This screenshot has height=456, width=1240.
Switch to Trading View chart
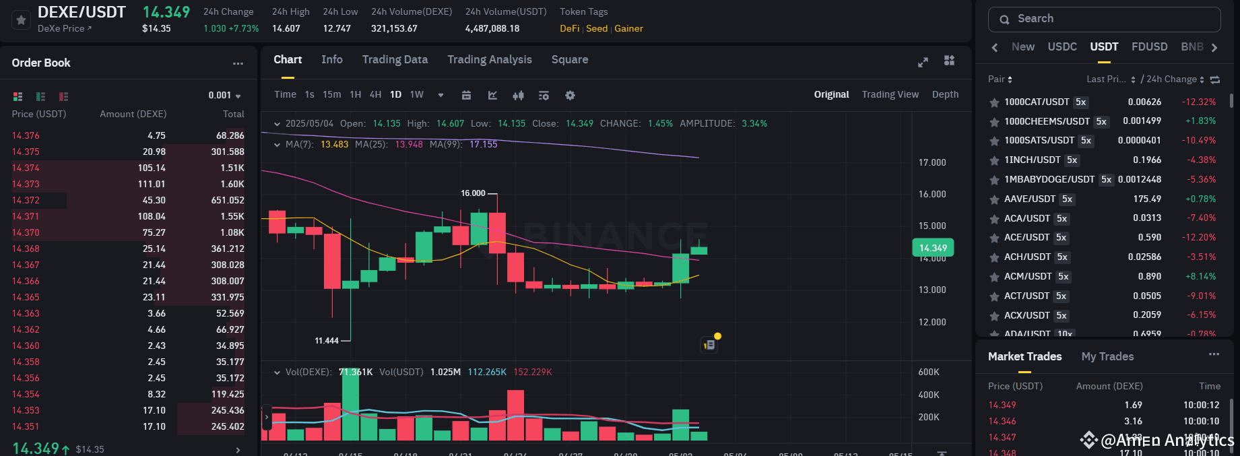[890, 94]
